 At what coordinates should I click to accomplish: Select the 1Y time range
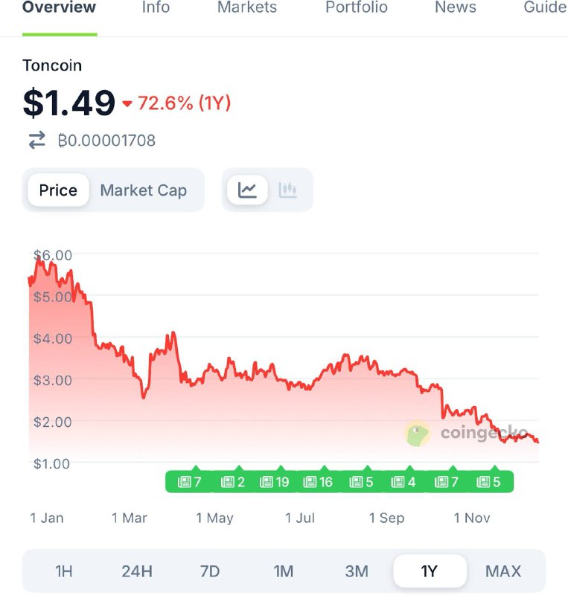coord(430,571)
